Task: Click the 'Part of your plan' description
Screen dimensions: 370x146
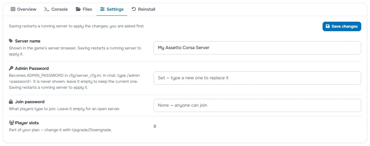Action: [60, 130]
